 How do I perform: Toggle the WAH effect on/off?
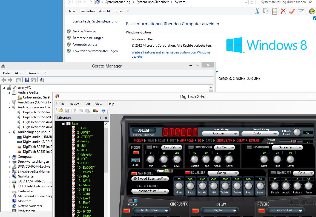coord(149,147)
